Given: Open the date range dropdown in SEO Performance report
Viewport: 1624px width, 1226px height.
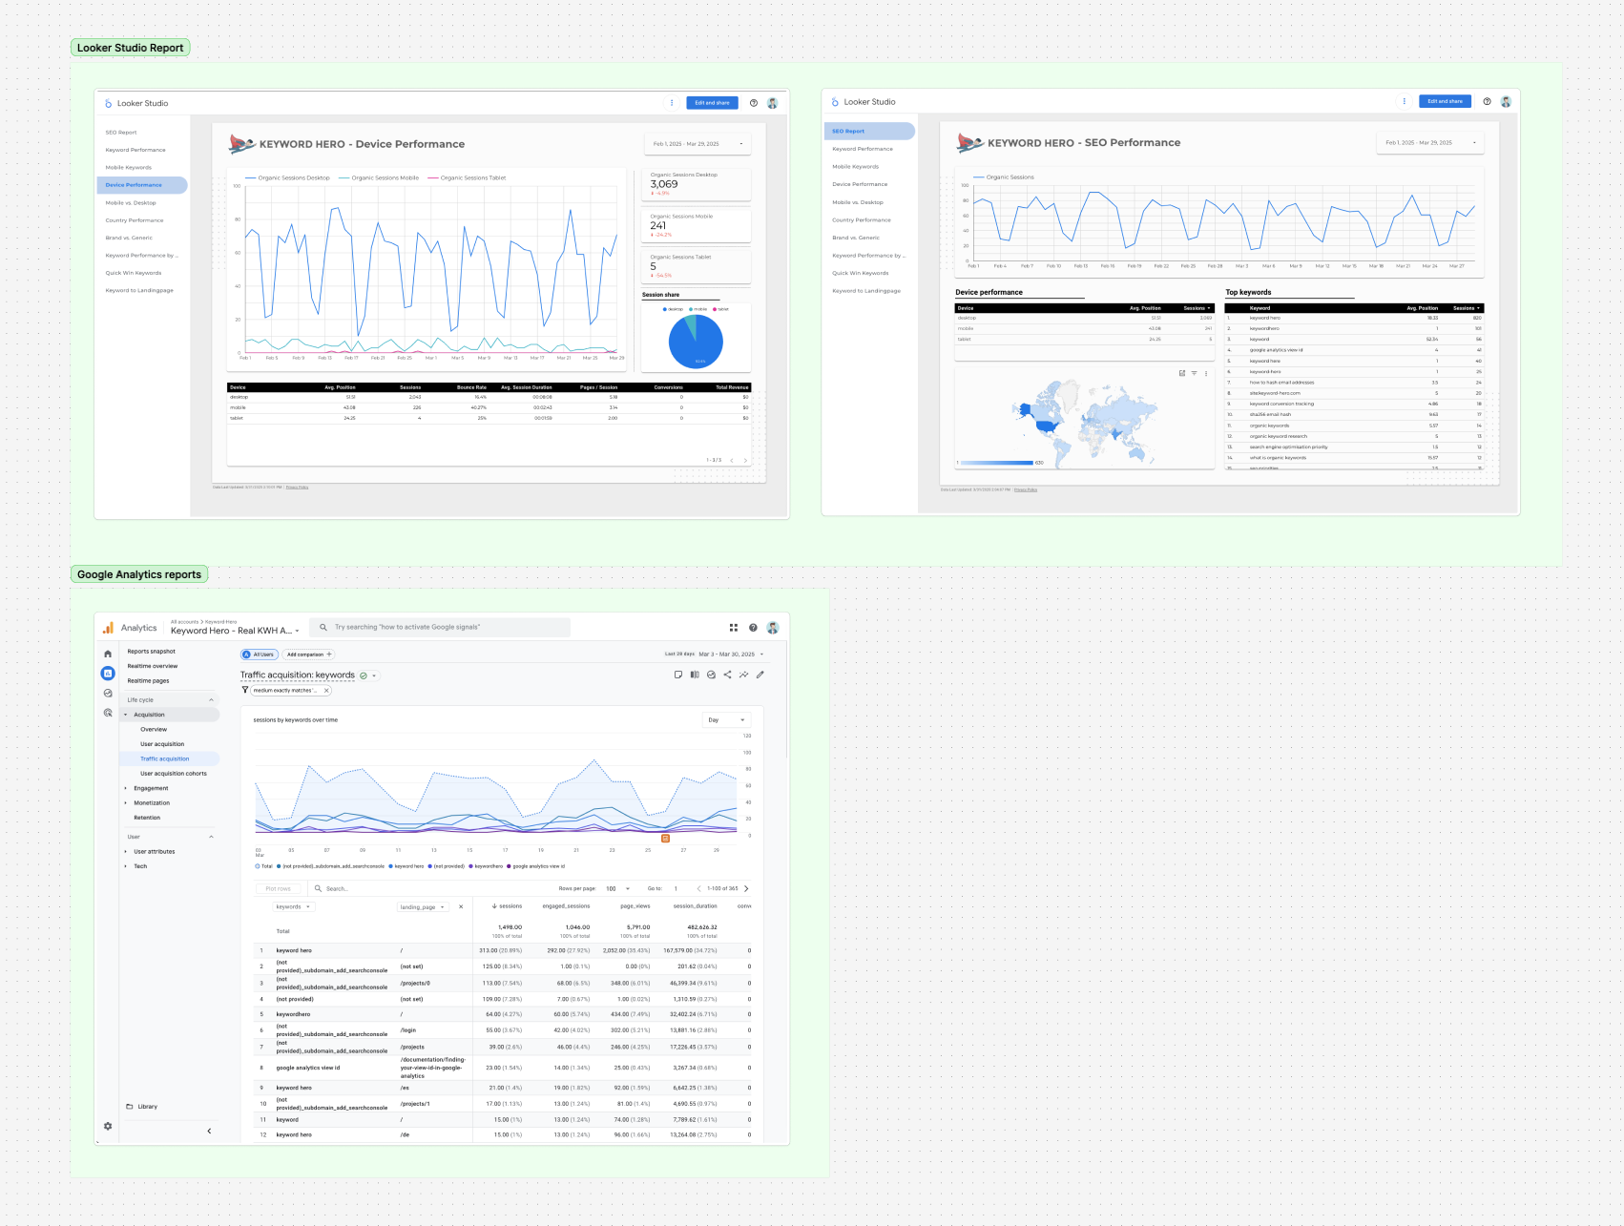Looking at the screenshot, I should (1430, 143).
